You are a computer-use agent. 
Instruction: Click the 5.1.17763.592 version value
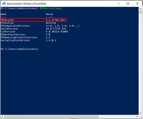[x=55, y=20]
